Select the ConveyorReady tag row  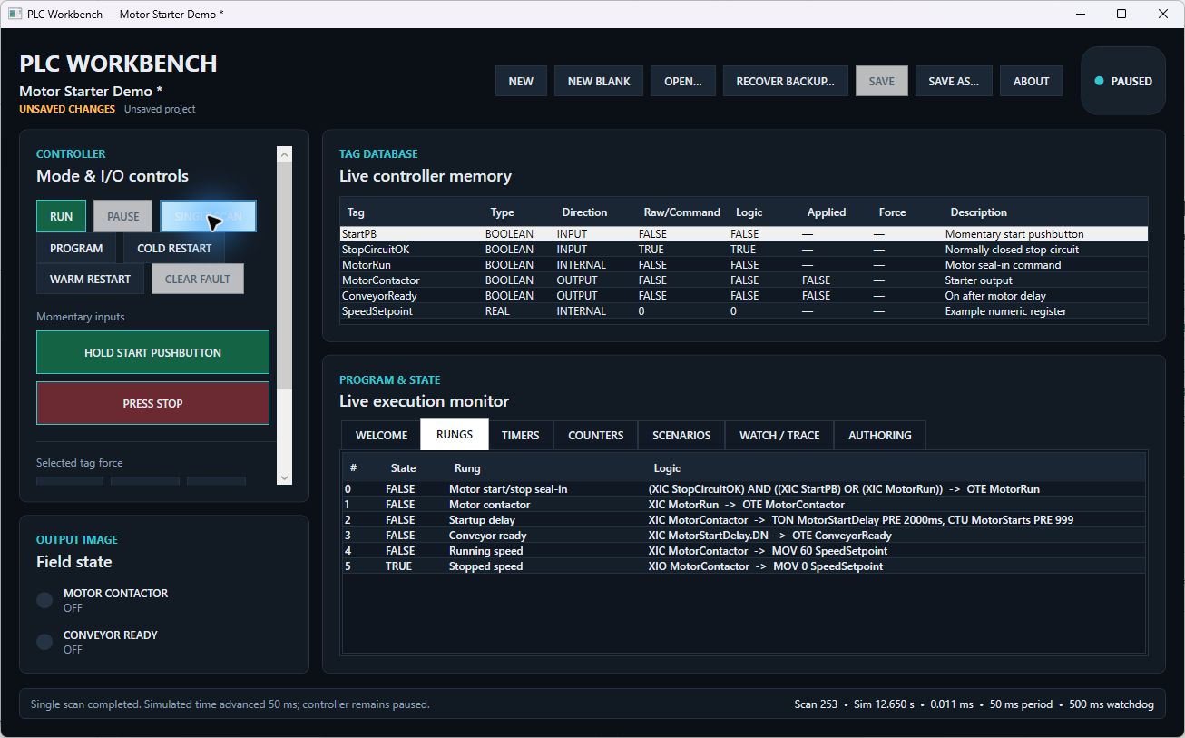(744, 296)
